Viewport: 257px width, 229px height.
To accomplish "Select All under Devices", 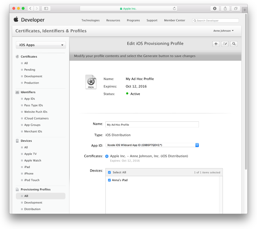I will (26, 147).
